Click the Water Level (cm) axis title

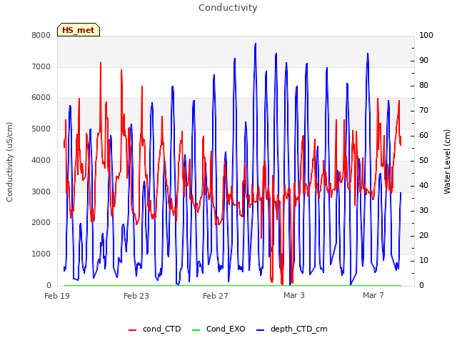(447, 162)
